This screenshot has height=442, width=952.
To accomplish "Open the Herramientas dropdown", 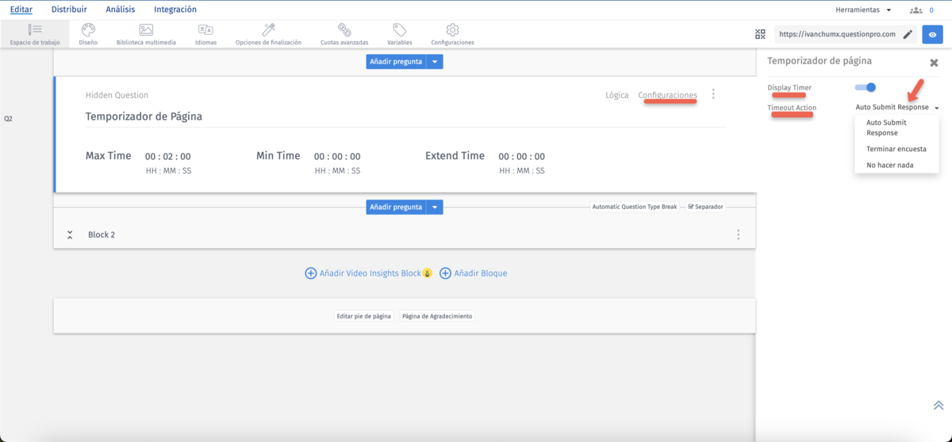I will [x=863, y=10].
